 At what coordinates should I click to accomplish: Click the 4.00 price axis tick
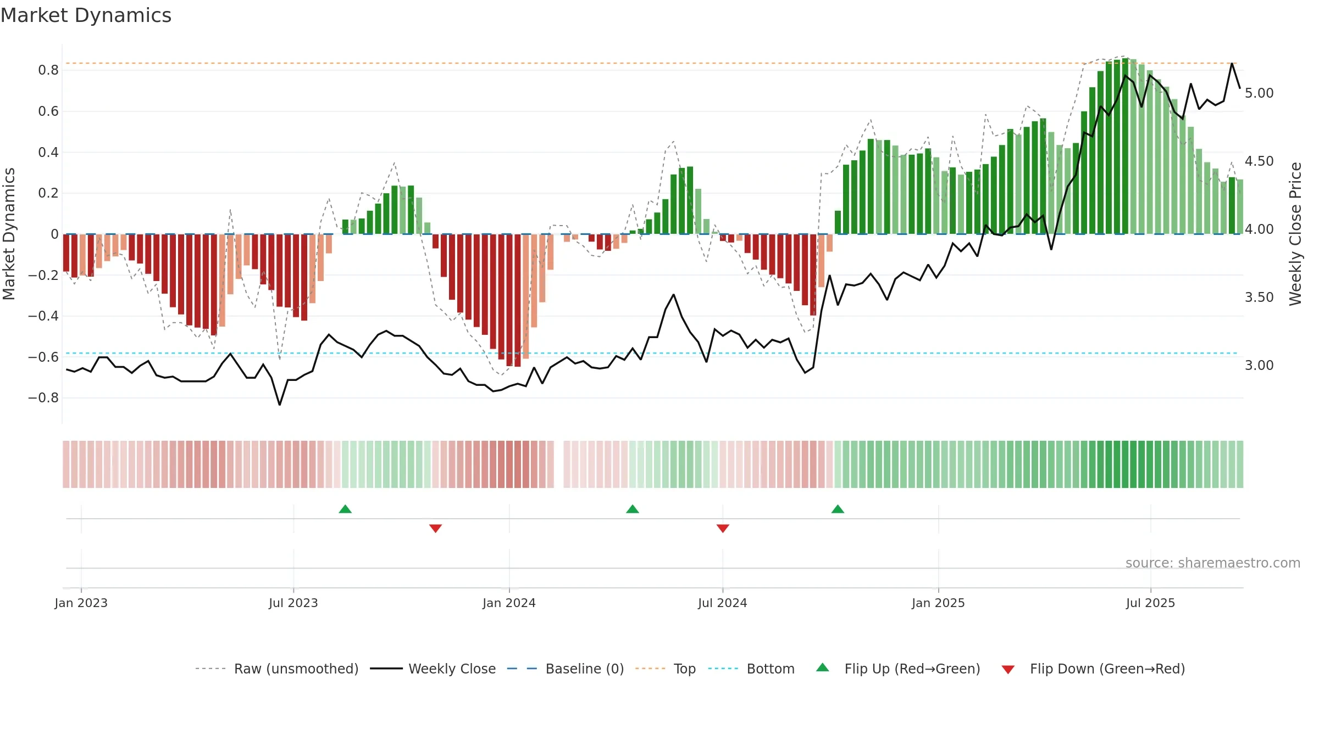[x=1259, y=229]
